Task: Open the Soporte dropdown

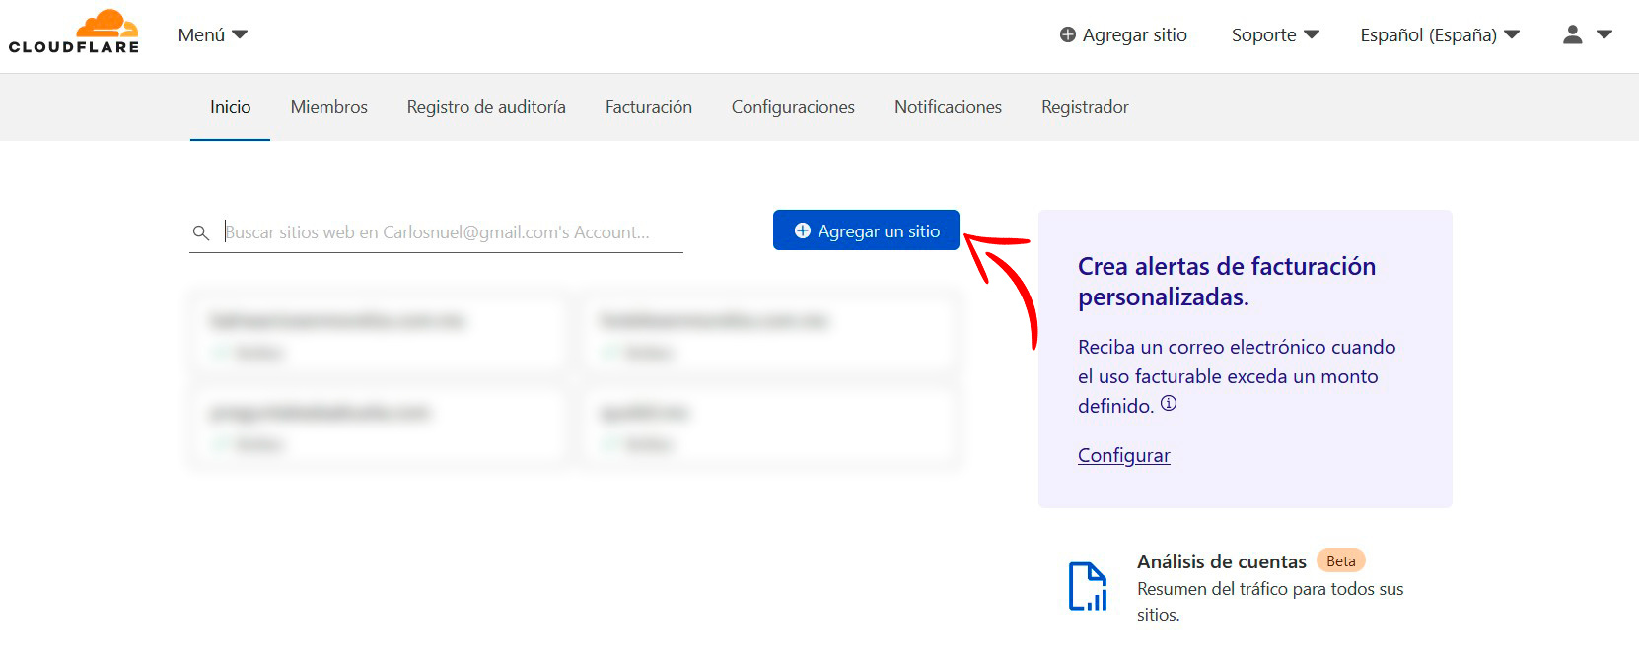Action: tap(1274, 34)
